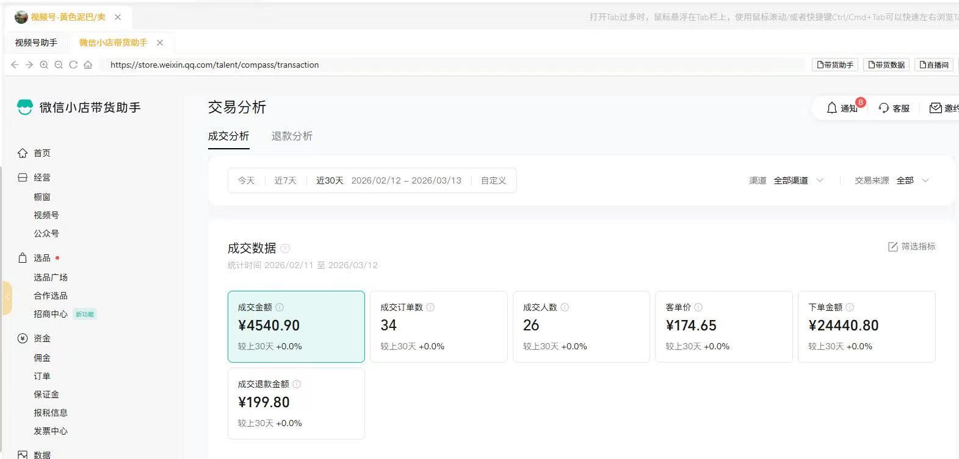Image resolution: width=959 pixels, height=459 pixels.
Task: Open the 带货数据 bookmark button
Action: click(x=886, y=65)
